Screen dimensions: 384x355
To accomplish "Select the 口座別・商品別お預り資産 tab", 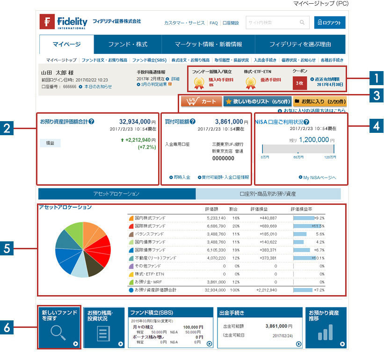I will tap(268, 194).
